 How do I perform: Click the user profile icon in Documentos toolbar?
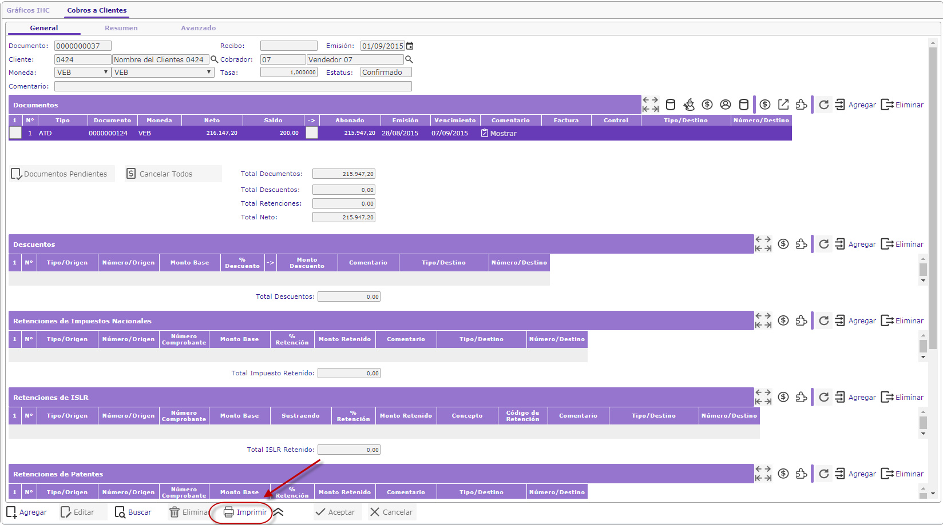pos(726,105)
